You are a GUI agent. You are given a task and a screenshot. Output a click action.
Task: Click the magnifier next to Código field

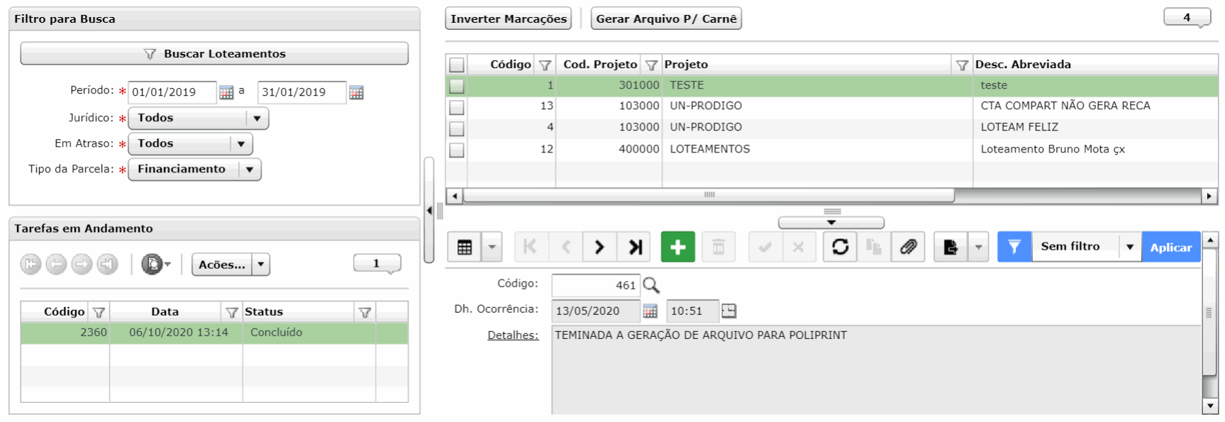[x=651, y=285]
